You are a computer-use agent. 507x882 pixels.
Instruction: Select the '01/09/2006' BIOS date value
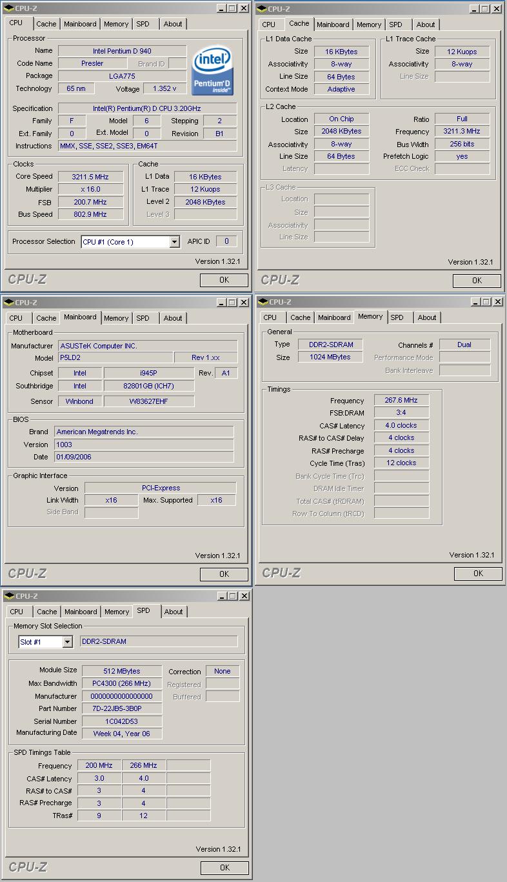point(144,457)
